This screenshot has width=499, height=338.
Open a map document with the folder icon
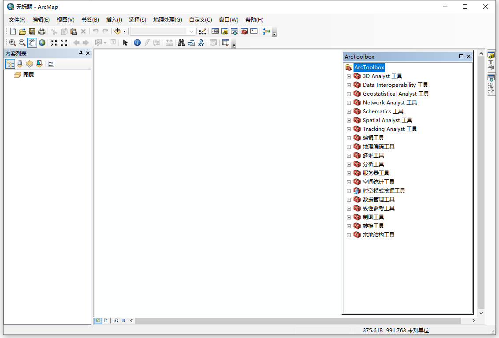[x=22, y=31]
